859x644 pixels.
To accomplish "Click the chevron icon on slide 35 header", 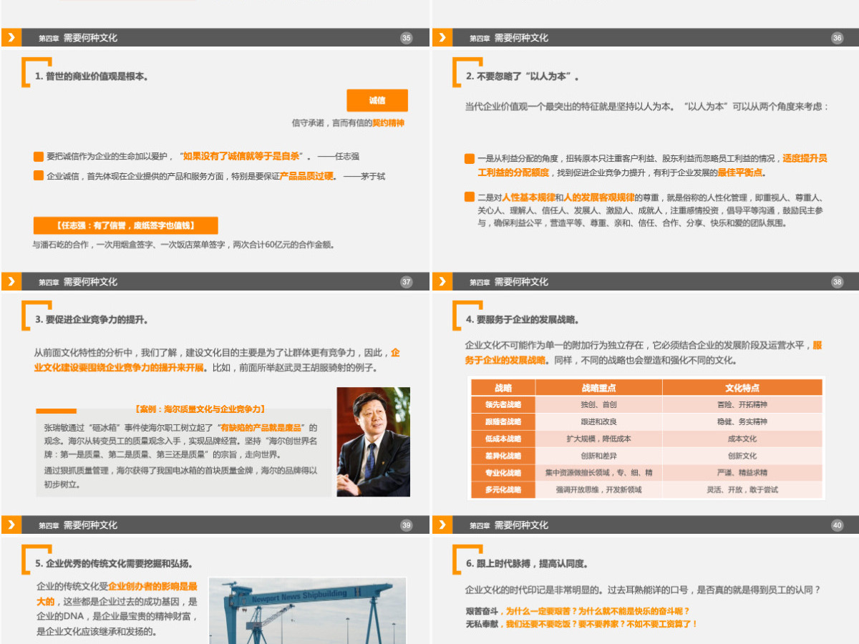I will (11, 38).
